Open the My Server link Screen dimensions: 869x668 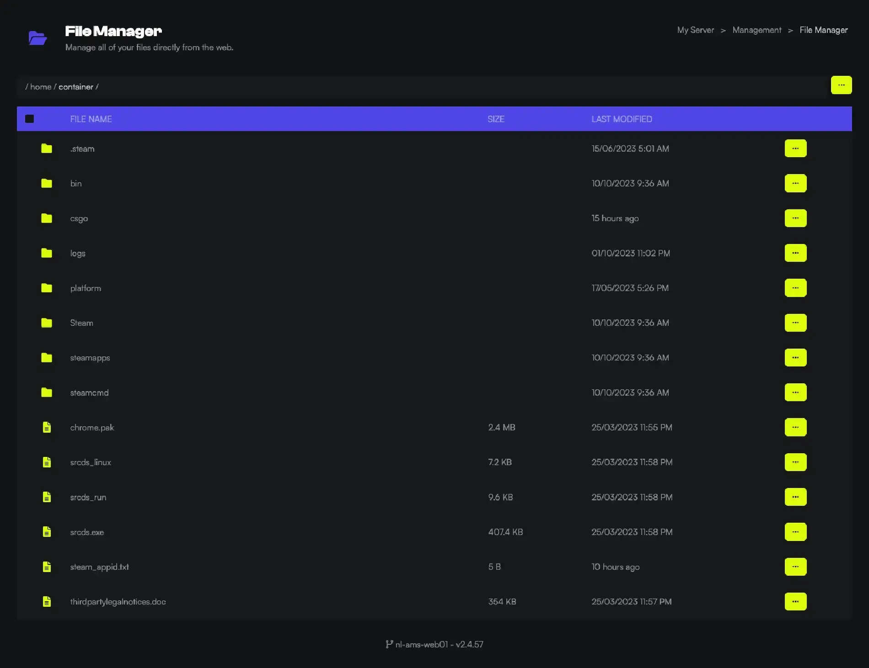tap(695, 30)
